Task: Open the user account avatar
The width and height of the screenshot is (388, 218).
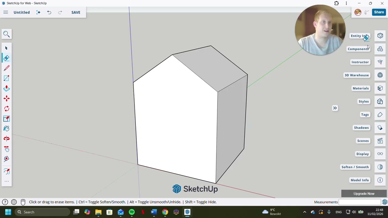Action: [358, 12]
